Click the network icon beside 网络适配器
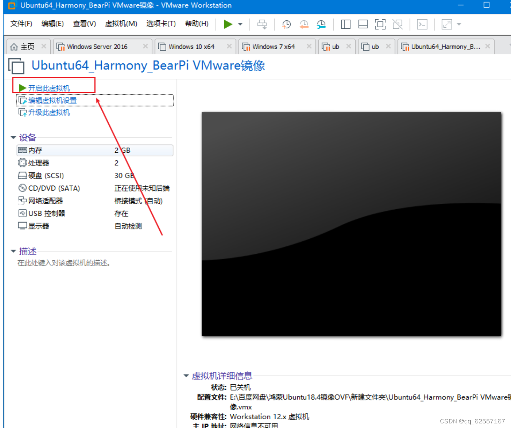The height and width of the screenshot is (428, 511). pyautogui.click(x=22, y=200)
